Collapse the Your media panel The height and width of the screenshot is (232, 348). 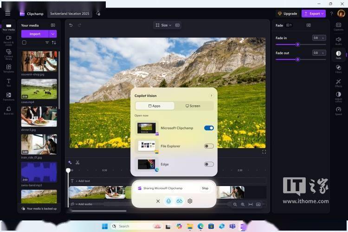tap(53, 26)
